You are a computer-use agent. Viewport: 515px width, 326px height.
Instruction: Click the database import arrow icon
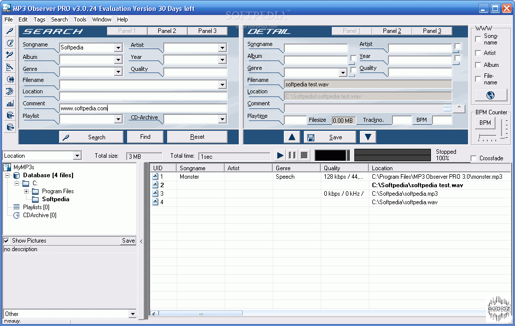point(10,115)
